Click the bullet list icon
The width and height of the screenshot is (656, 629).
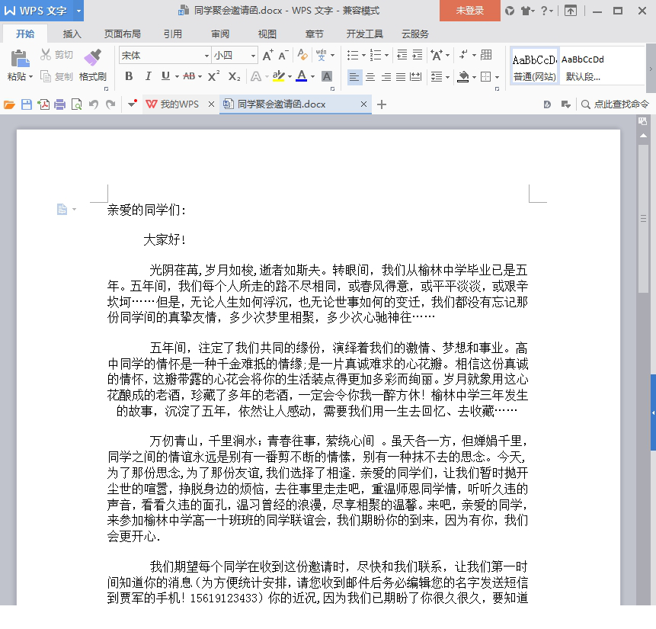coord(353,56)
